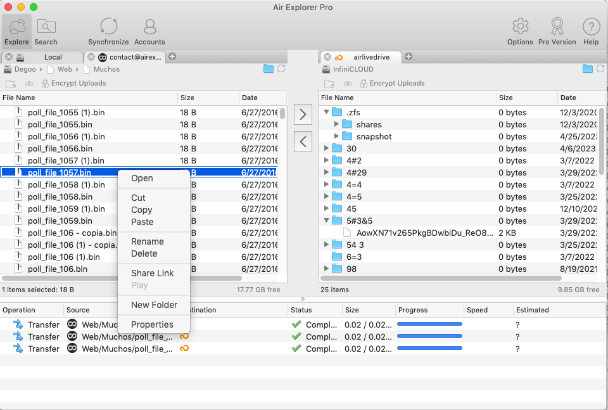
Task: Create new folder in the left pane toolbar
Action: (x=11, y=84)
